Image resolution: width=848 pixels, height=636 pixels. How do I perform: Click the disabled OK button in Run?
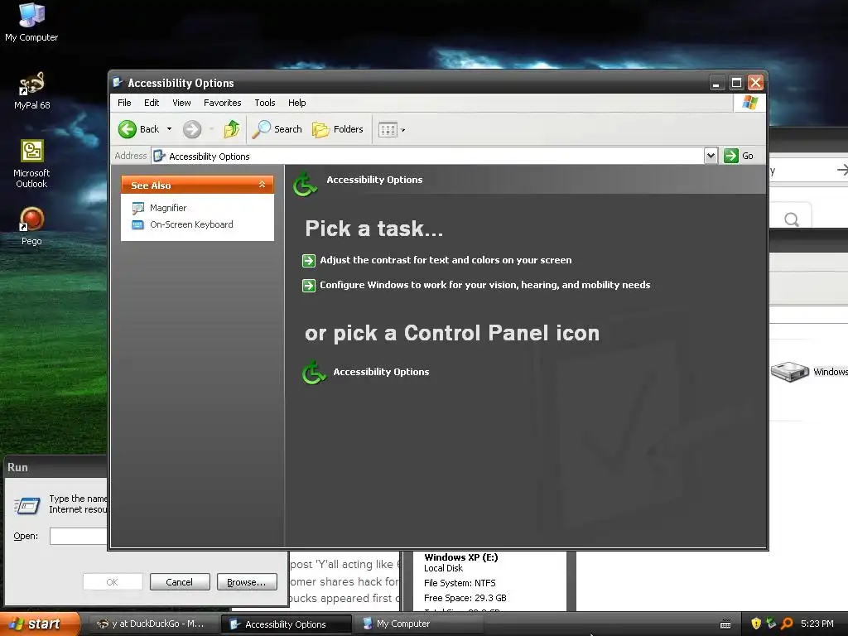113,582
